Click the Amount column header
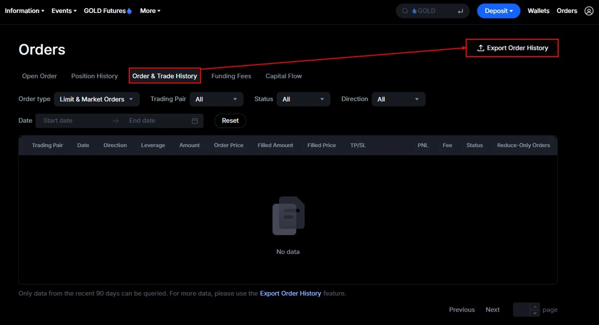The height and width of the screenshot is (325, 599). pos(190,145)
